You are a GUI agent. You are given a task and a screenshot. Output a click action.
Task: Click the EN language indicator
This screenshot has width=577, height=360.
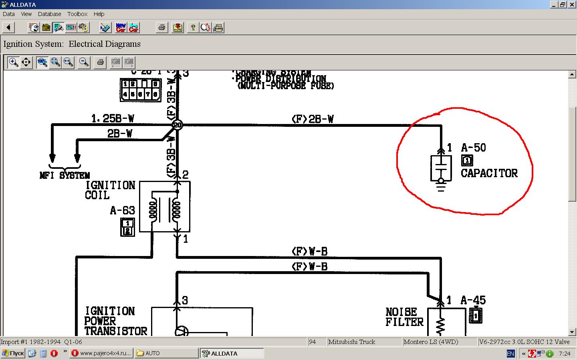pyautogui.click(x=510, y=354)
